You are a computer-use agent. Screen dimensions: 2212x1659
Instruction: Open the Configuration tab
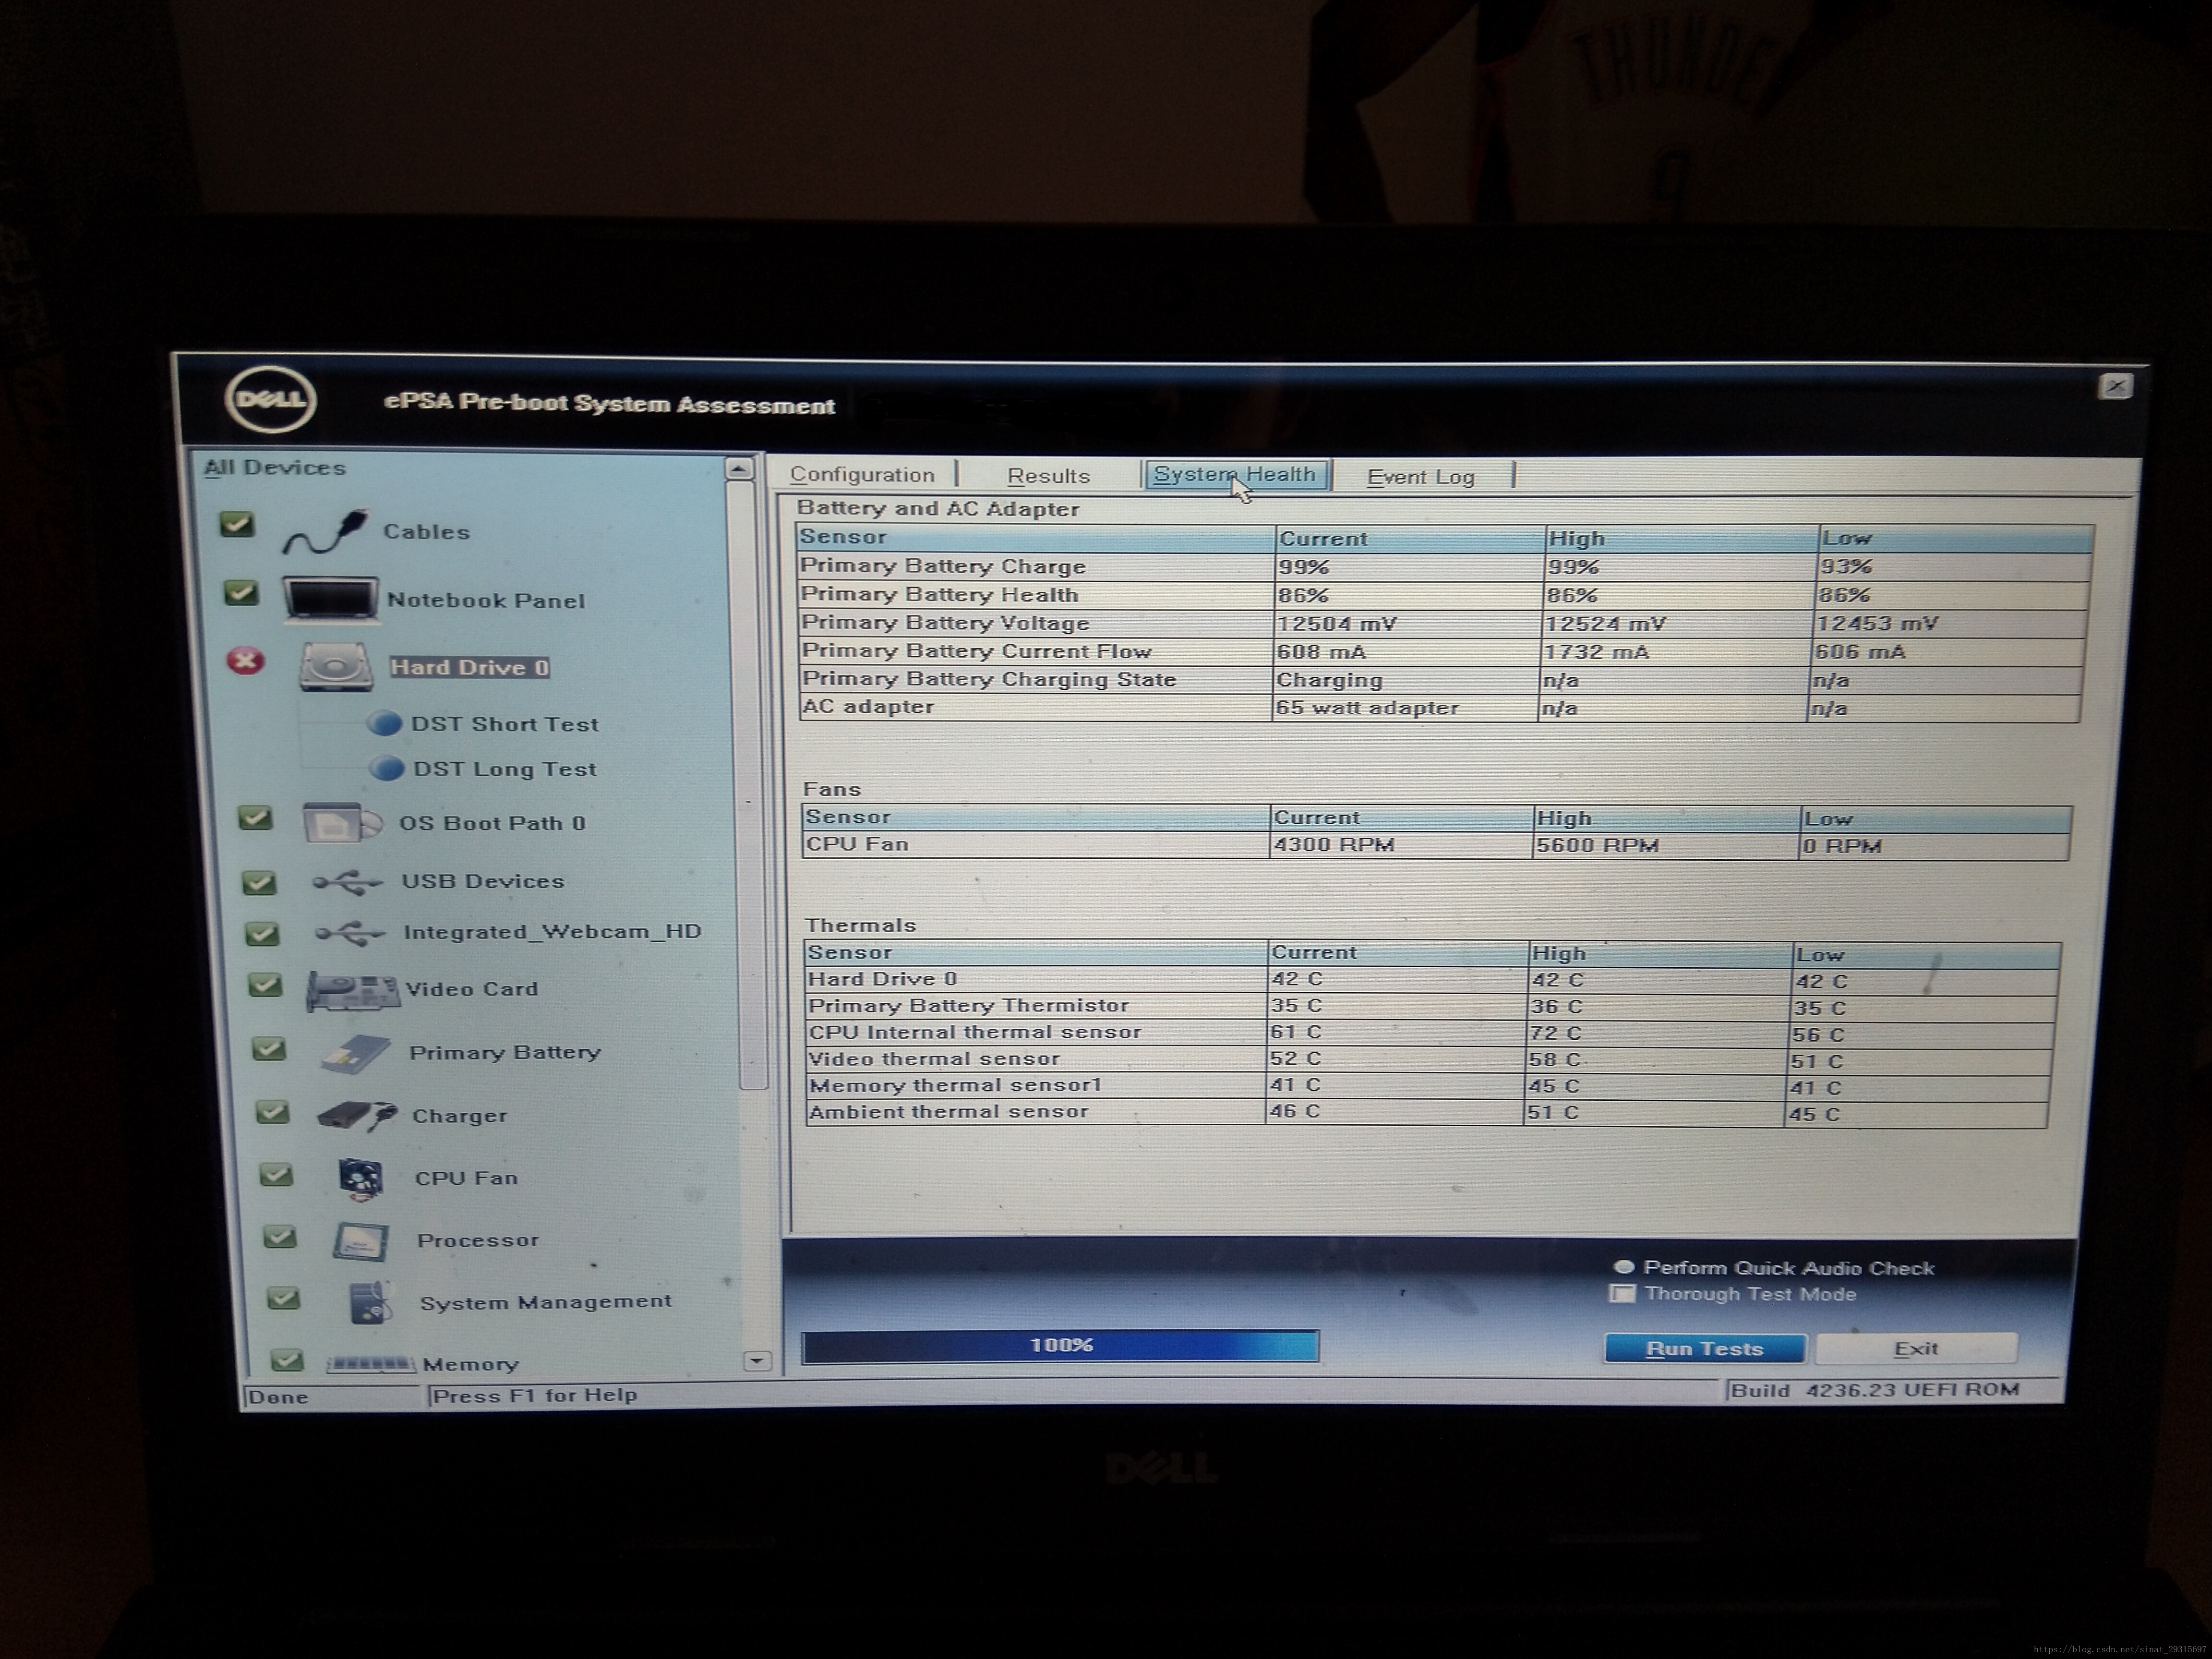[862, 475]
